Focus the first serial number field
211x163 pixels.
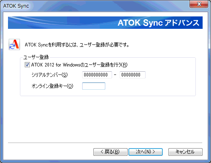pyautogui.click(x=97, y=75)
